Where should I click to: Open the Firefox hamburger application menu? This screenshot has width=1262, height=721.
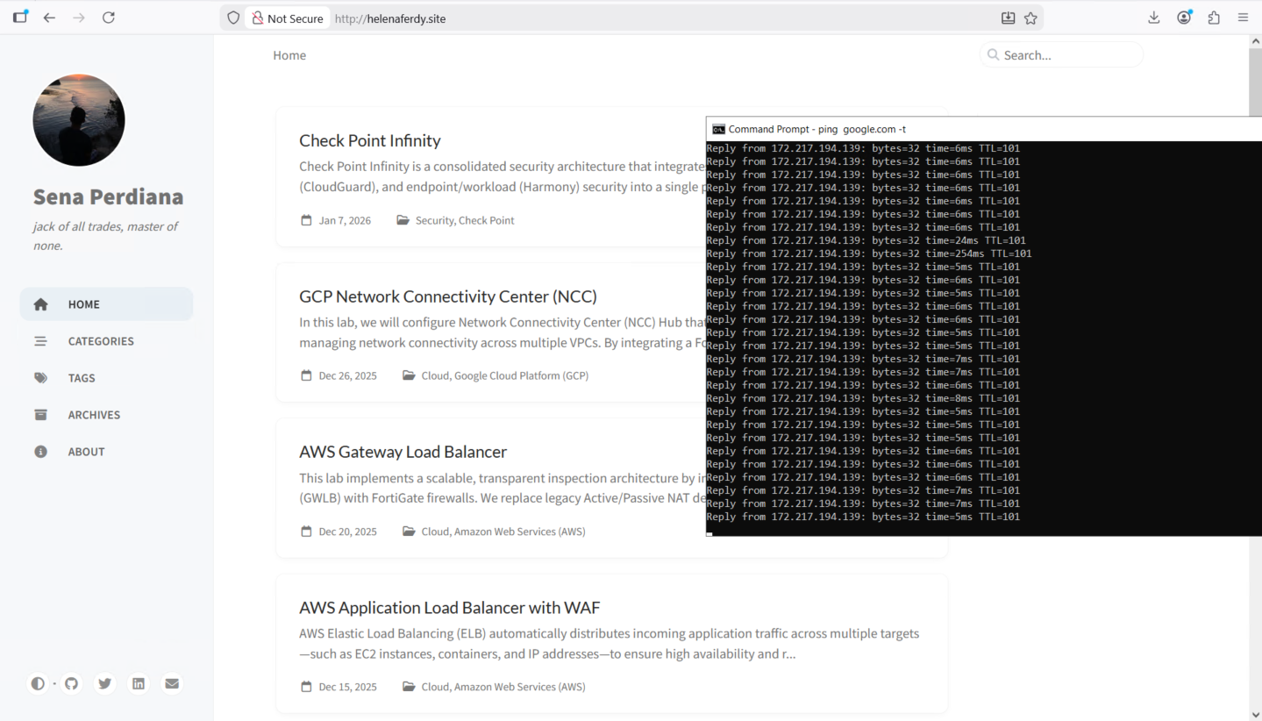click(1243, 18)
